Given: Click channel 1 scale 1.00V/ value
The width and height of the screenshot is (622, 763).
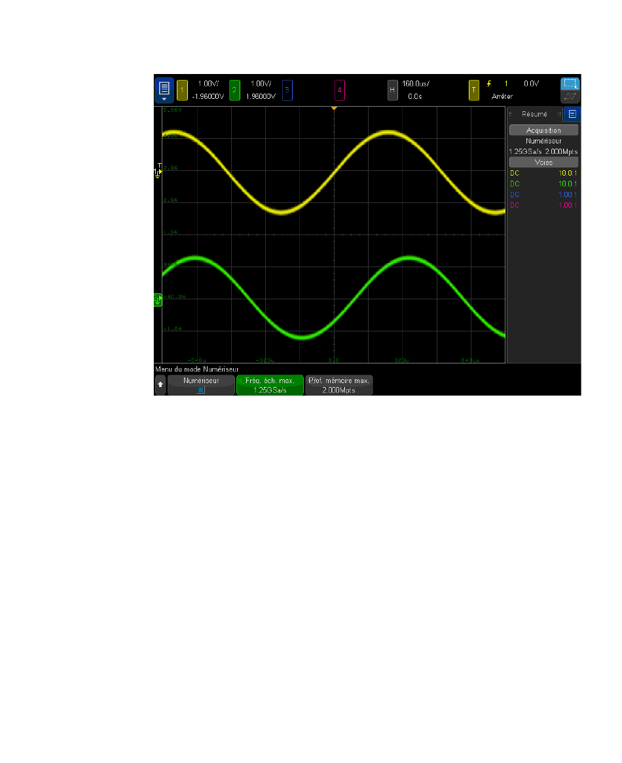Looking at the screenshot, I should pos(208,84).
